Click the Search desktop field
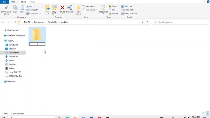Viewport: 210px width, 118px height. tap(180, 22)
